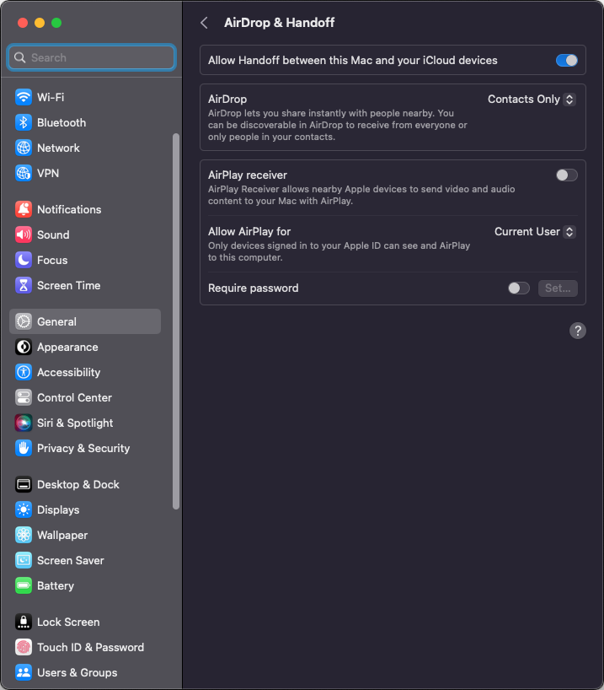Open Appearance icon in sidebar

click(24, 347)
